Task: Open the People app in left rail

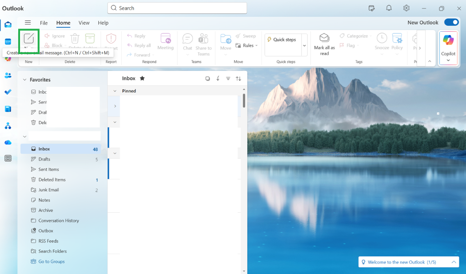Action: [8, 75]
